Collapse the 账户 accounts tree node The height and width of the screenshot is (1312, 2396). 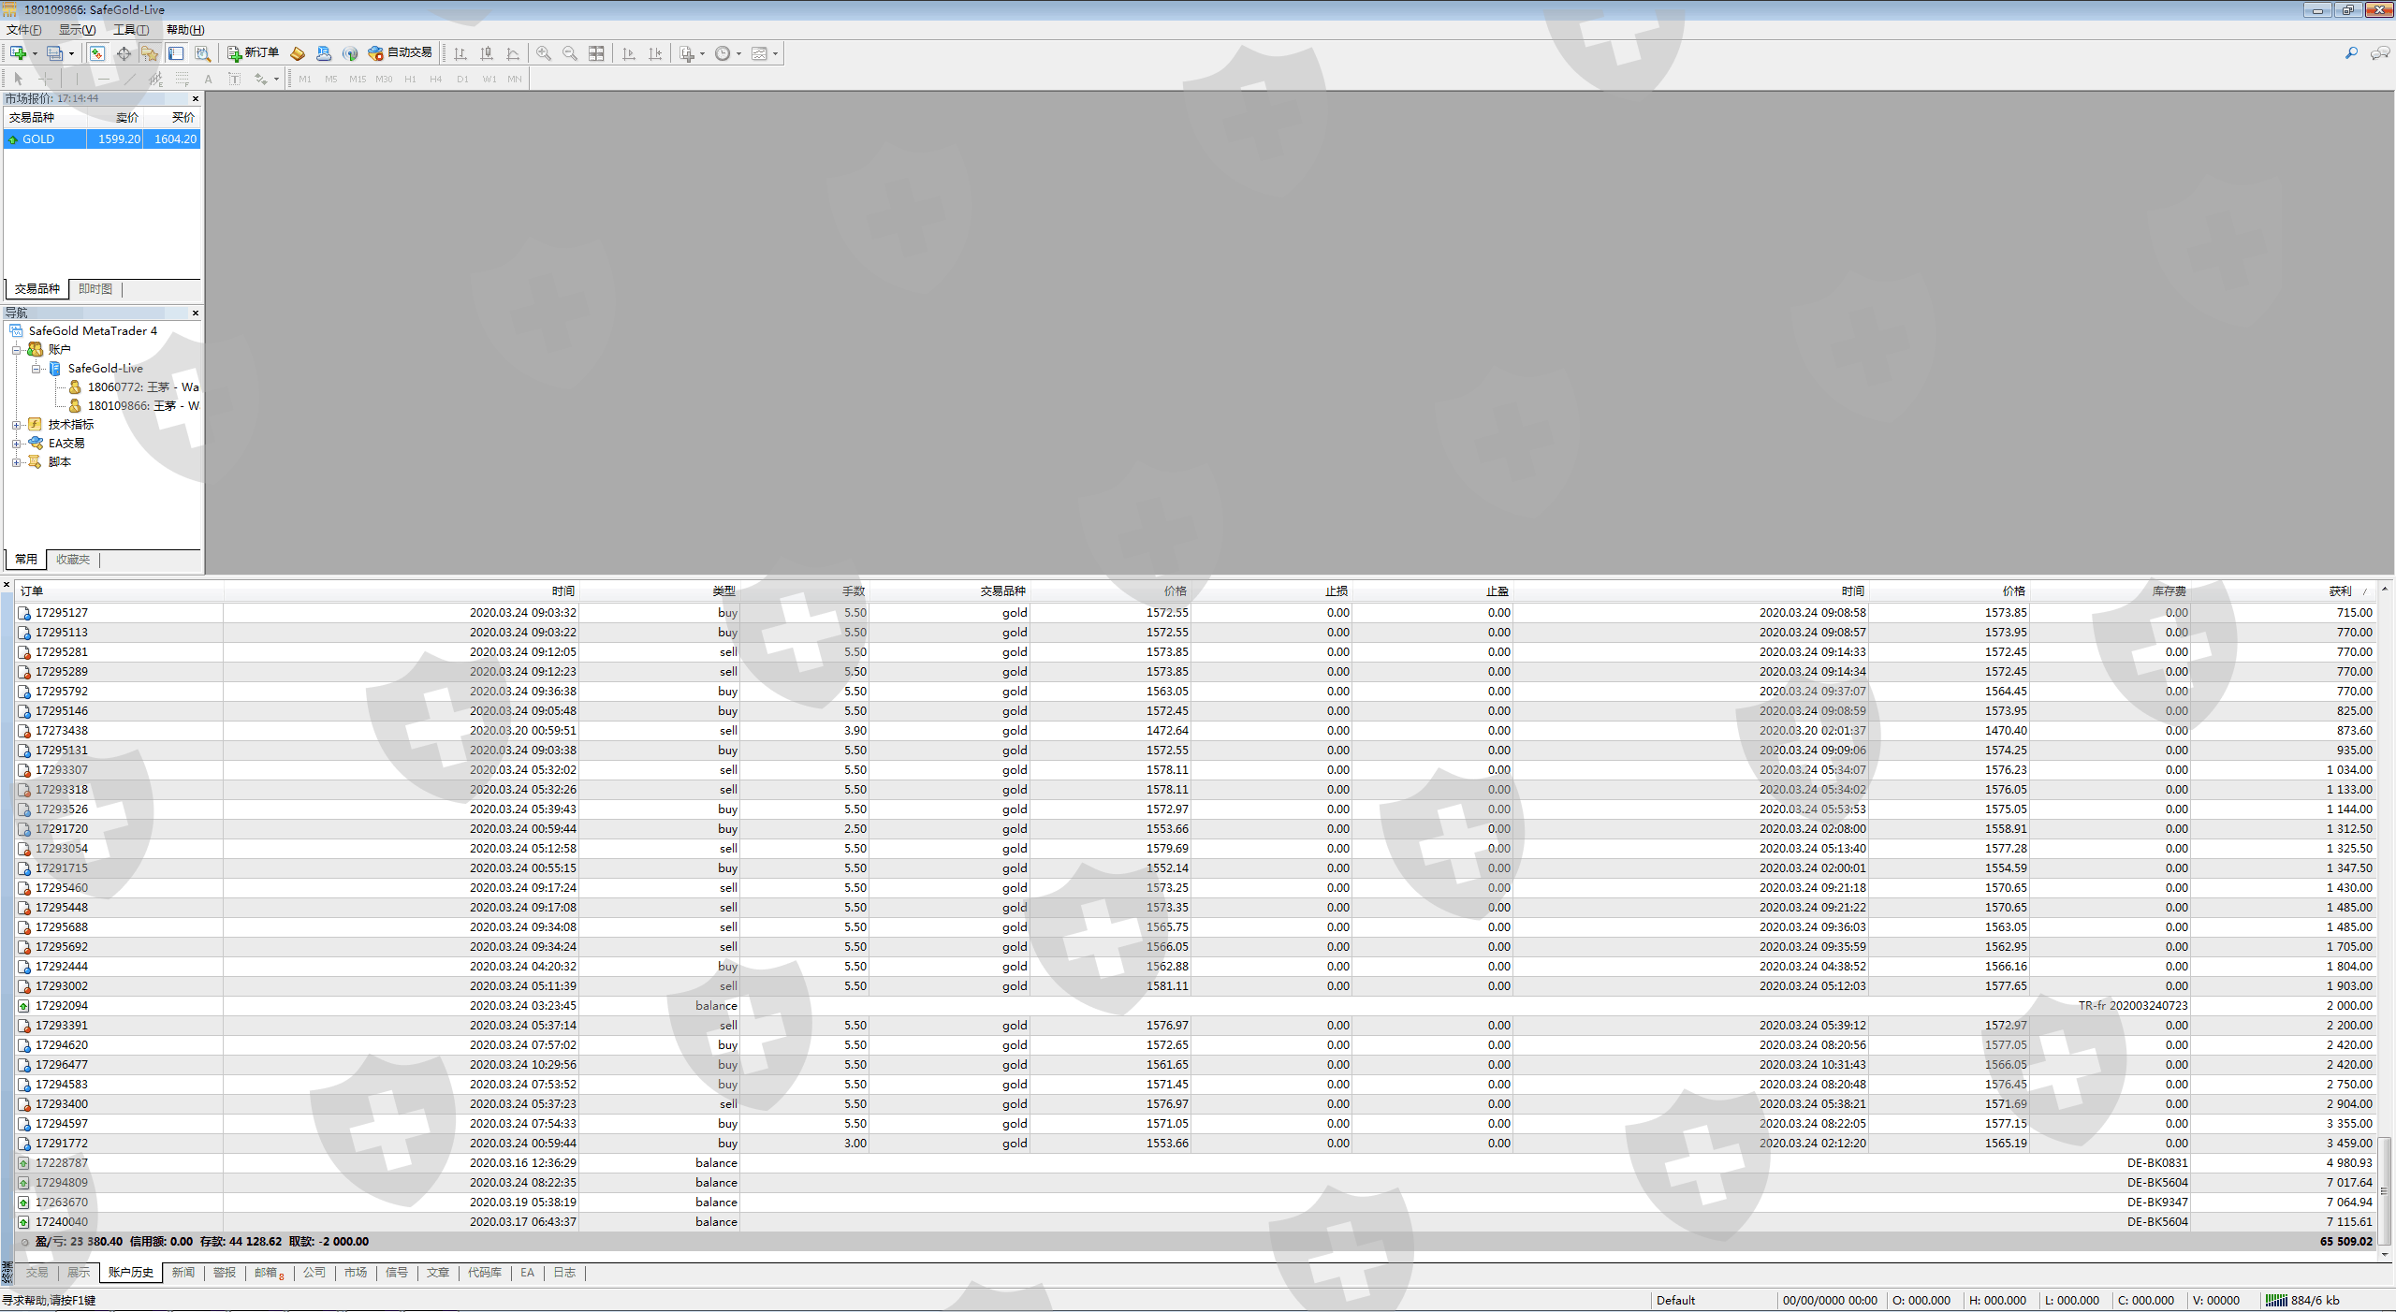[x=16, y=350]
